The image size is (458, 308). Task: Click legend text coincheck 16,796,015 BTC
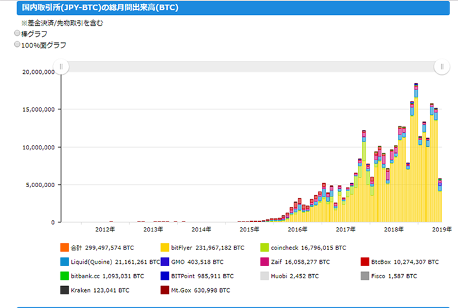point(309,248)
